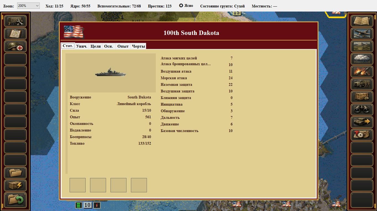This screenshot has height=211, width=377.
Task: Click the 100th South Dakota title
Action: click(191, 33)
